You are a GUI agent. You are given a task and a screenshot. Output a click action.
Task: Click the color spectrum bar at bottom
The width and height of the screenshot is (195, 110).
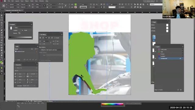[x=112, y=104]
